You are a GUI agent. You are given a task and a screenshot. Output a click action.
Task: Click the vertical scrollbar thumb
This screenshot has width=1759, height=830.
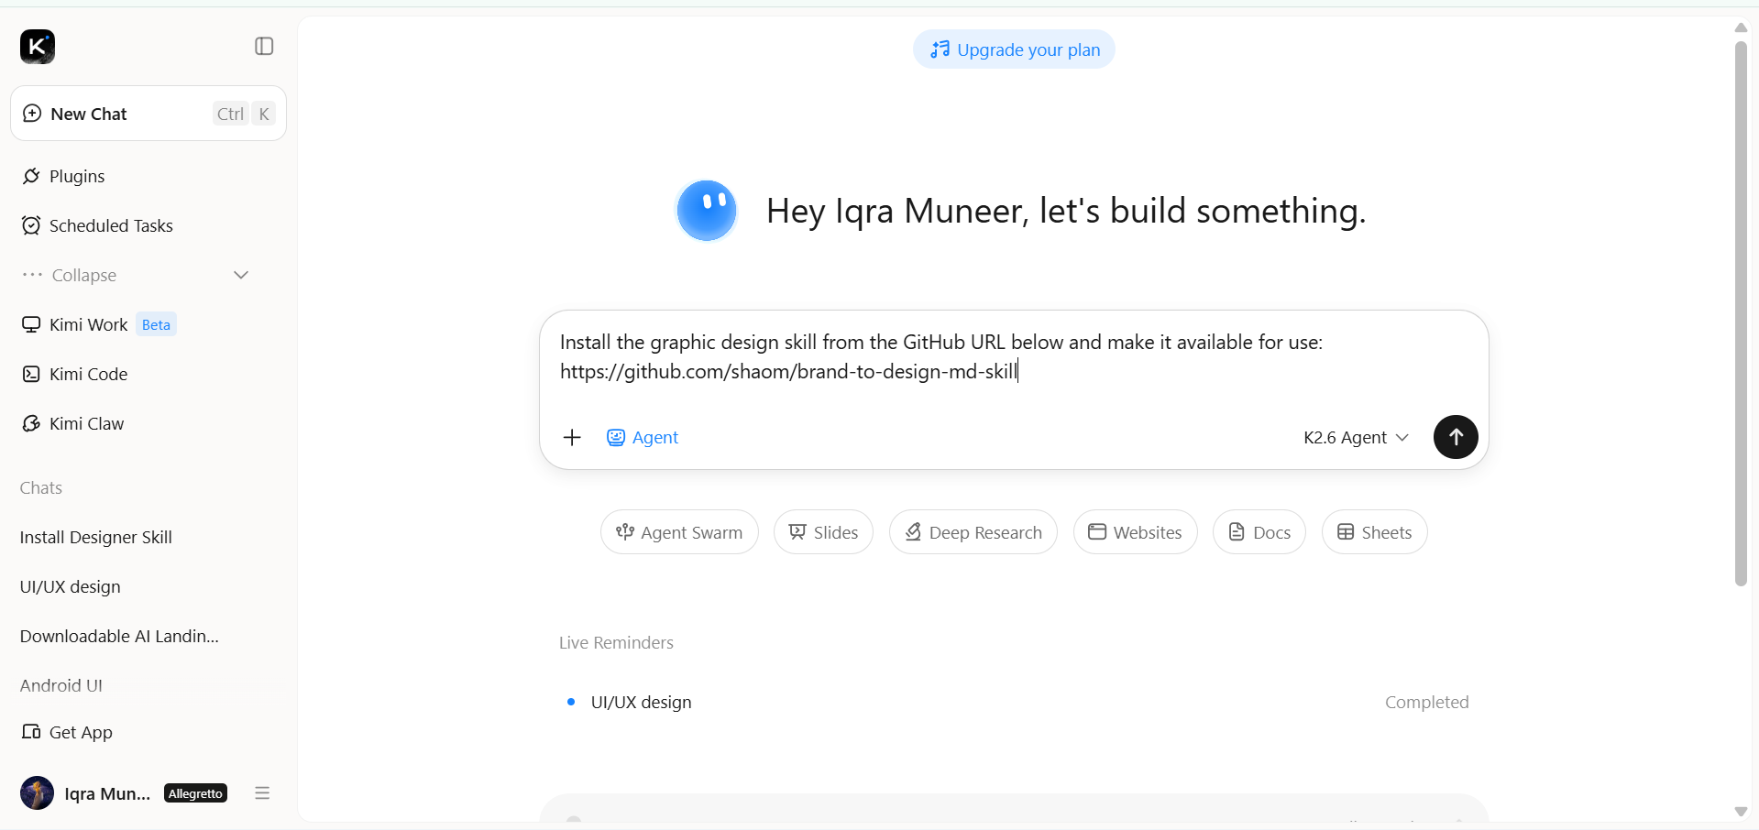pyautogui.click(x=1741, y=313)
